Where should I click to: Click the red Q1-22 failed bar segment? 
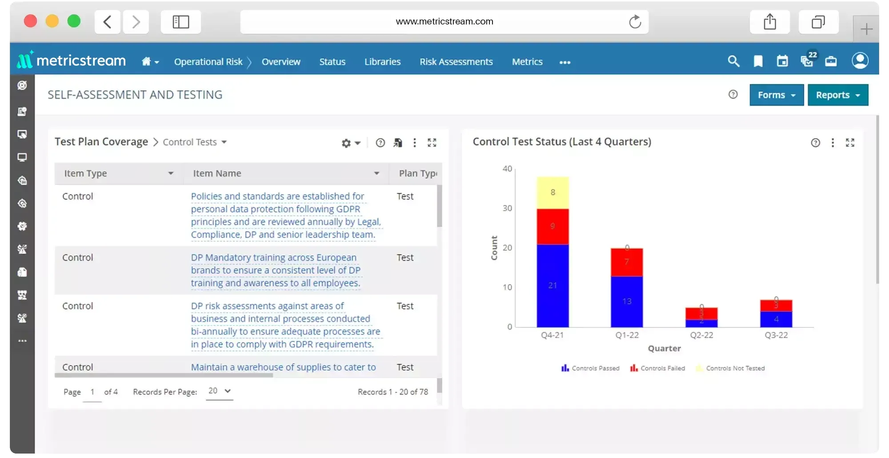627,262
